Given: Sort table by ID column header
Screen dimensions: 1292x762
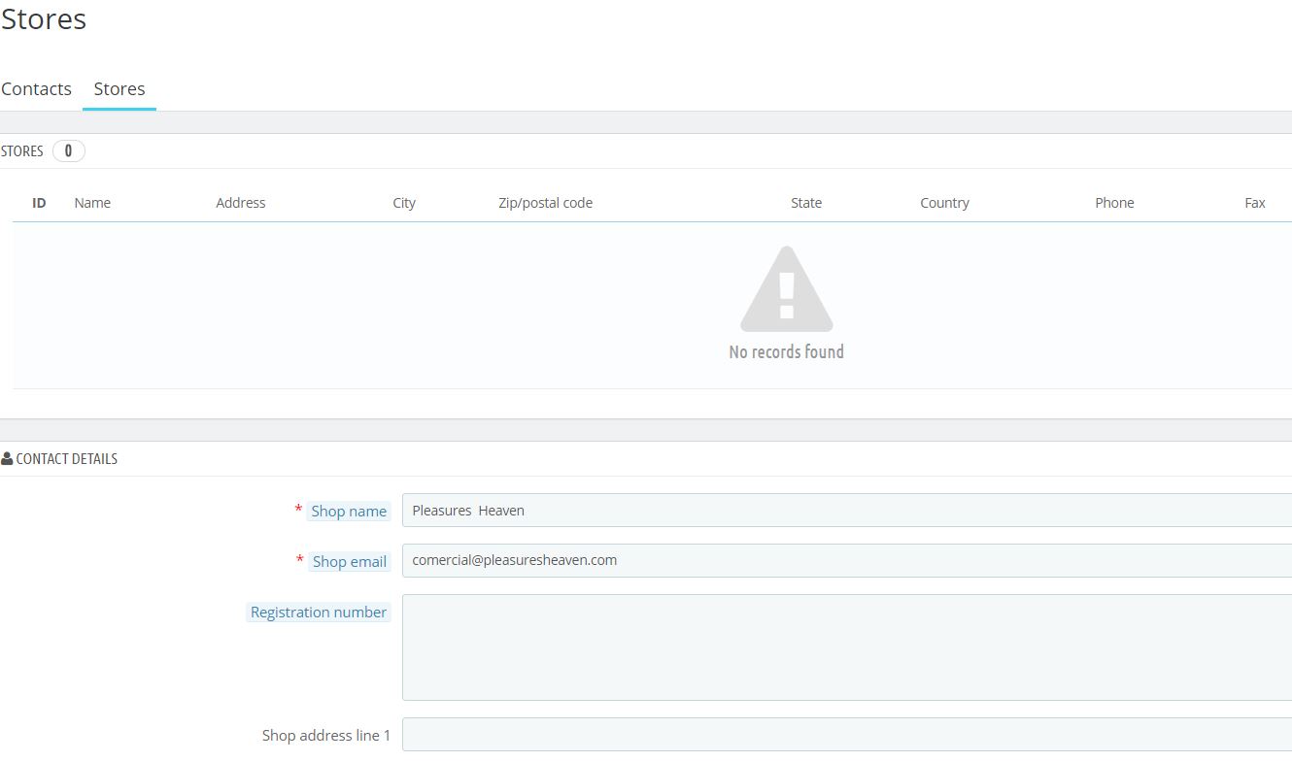Looking at the screenshot, I should 39,203.
